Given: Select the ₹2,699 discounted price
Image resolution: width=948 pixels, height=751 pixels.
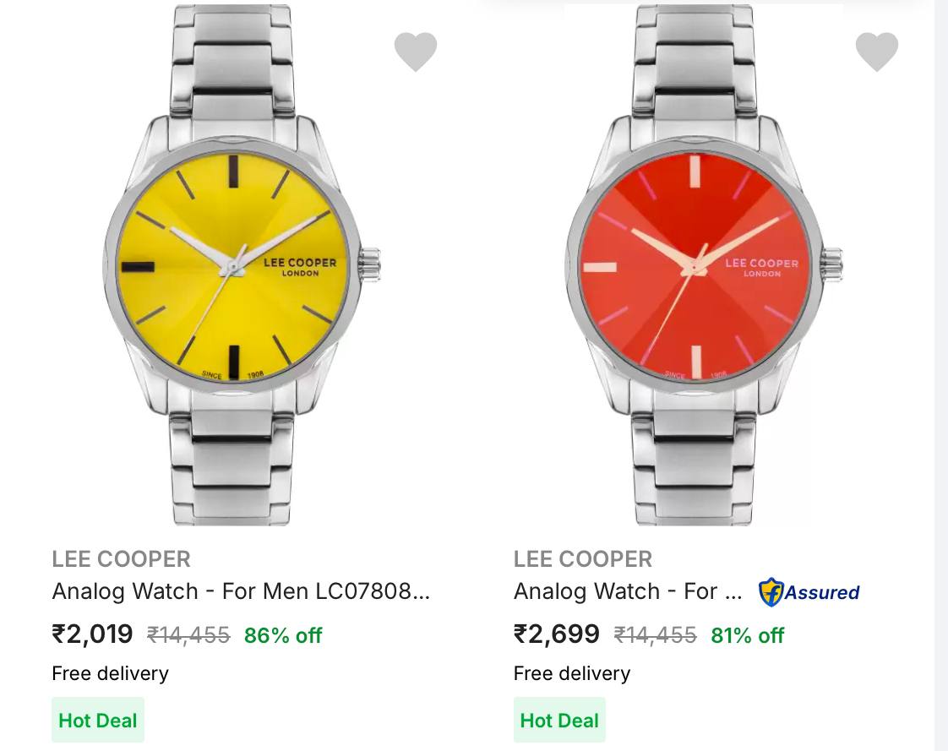Looking at the screenshot, I should click(x=556, y=634).
